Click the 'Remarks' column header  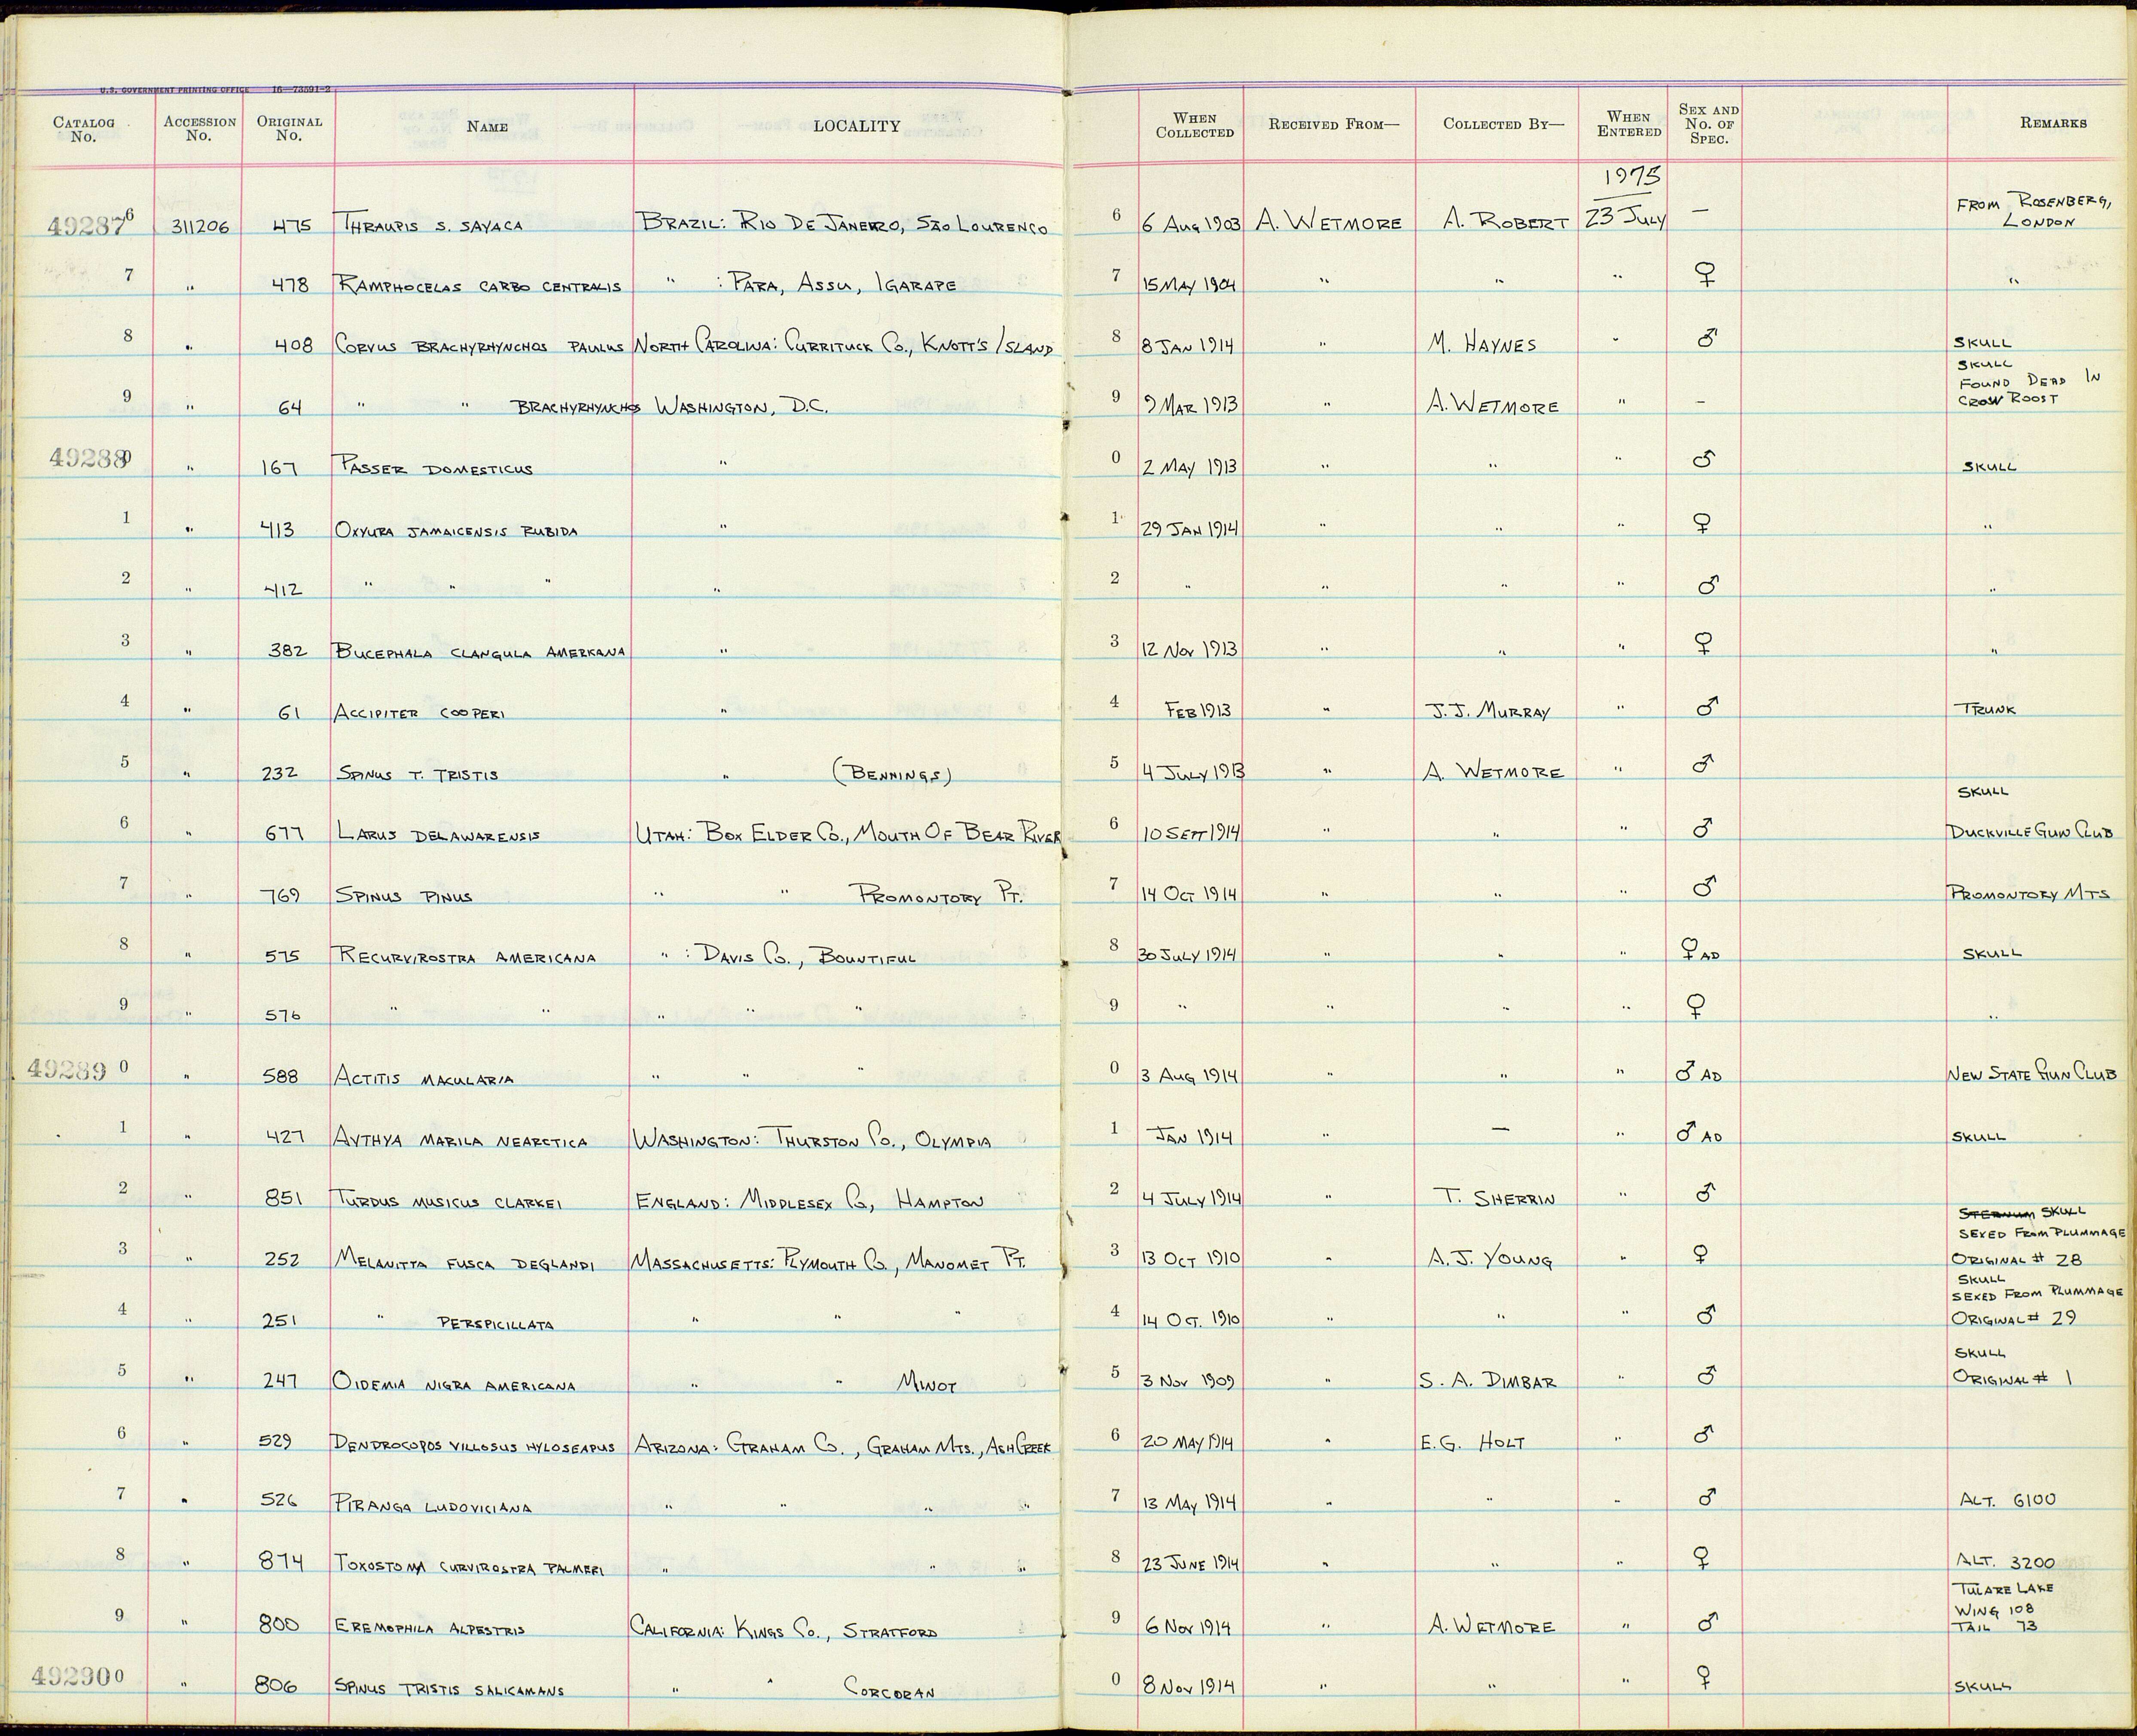tap(2053, 122)
